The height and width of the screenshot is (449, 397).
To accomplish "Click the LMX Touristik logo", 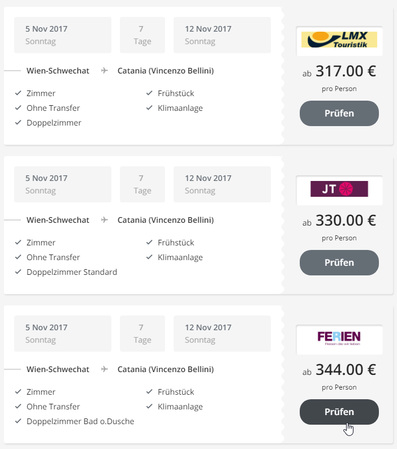I will coord(339,40).
